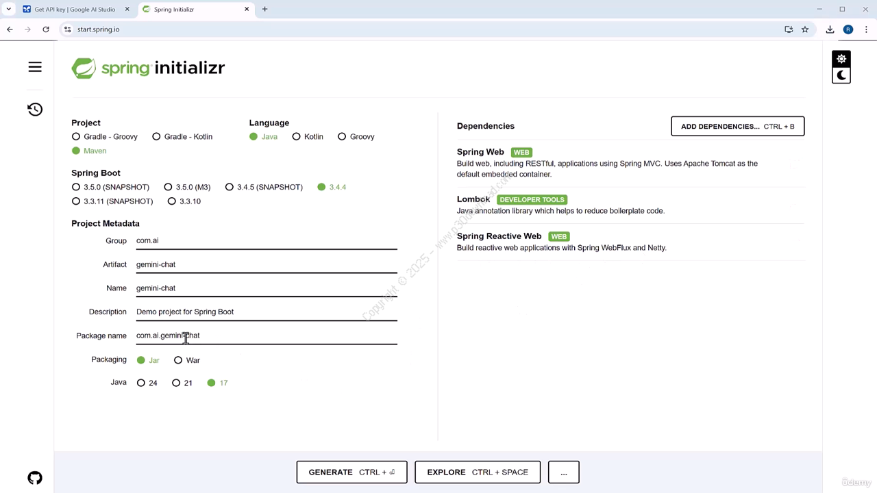Click the WEB tag beside Spring Web
Viewport: 877px width, 493px height.
click(x=521, y=153)
